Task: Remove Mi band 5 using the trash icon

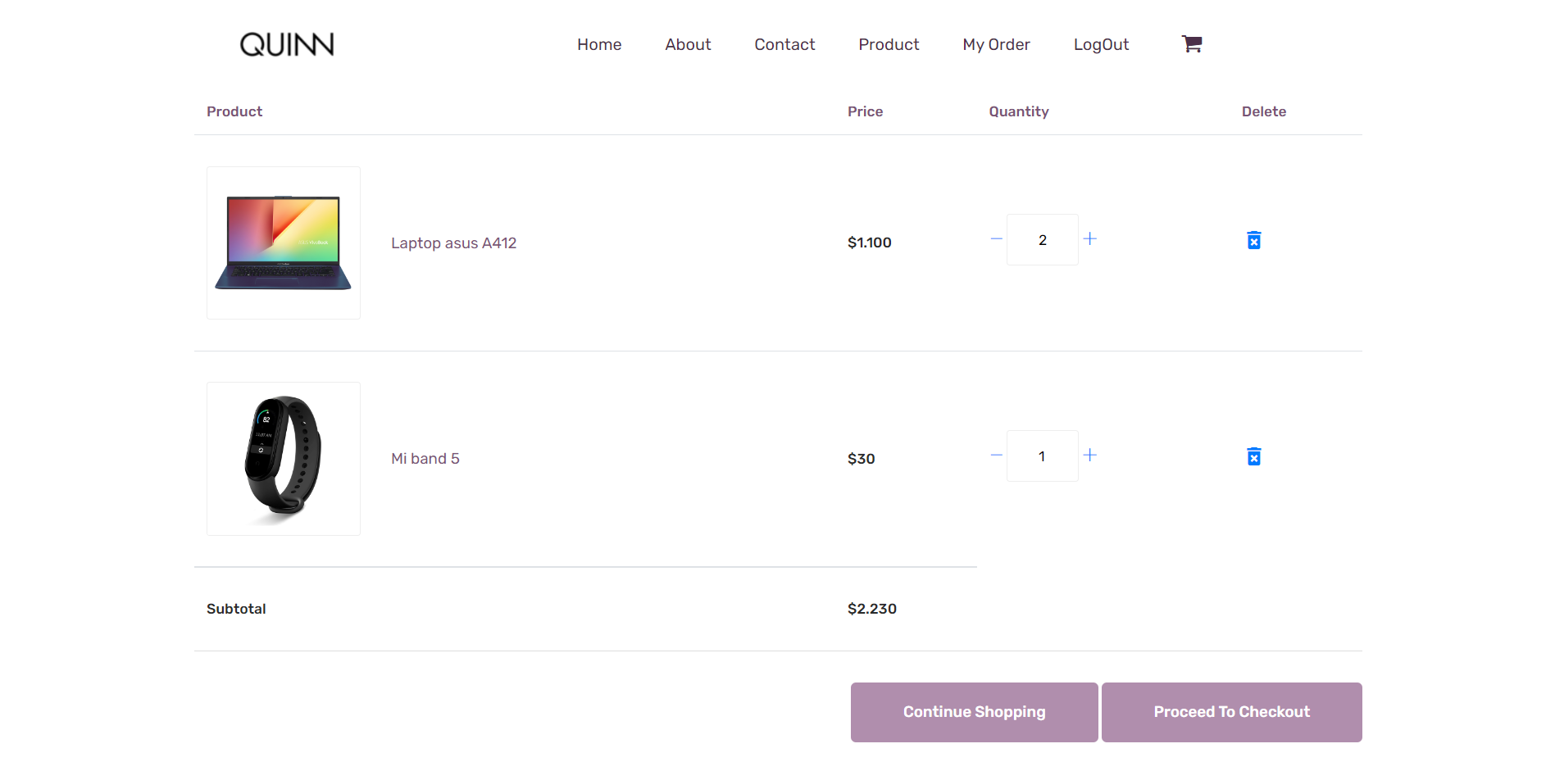Action: tap(1253, 456)
